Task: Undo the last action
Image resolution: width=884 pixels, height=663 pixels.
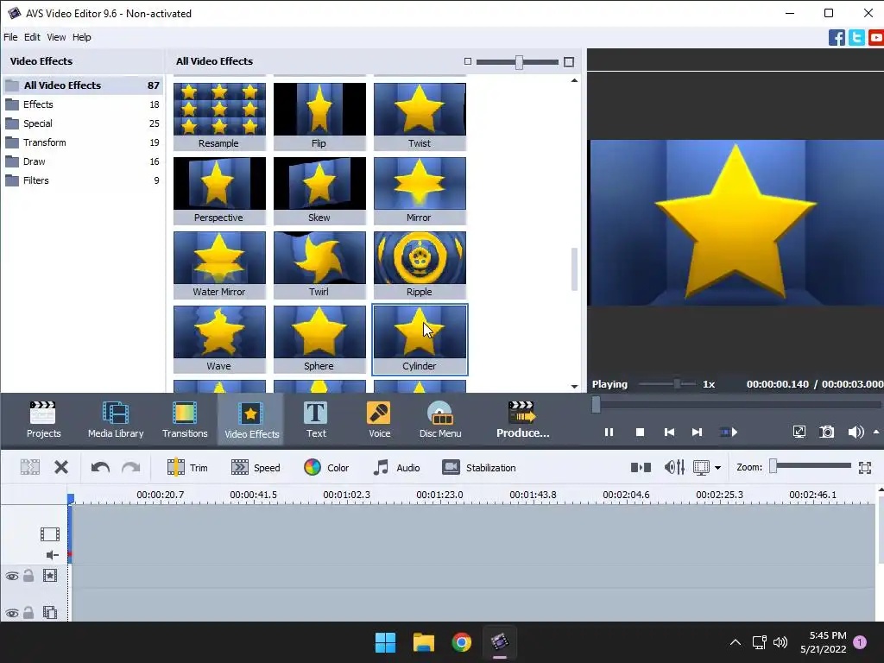Action: (100, 467)
